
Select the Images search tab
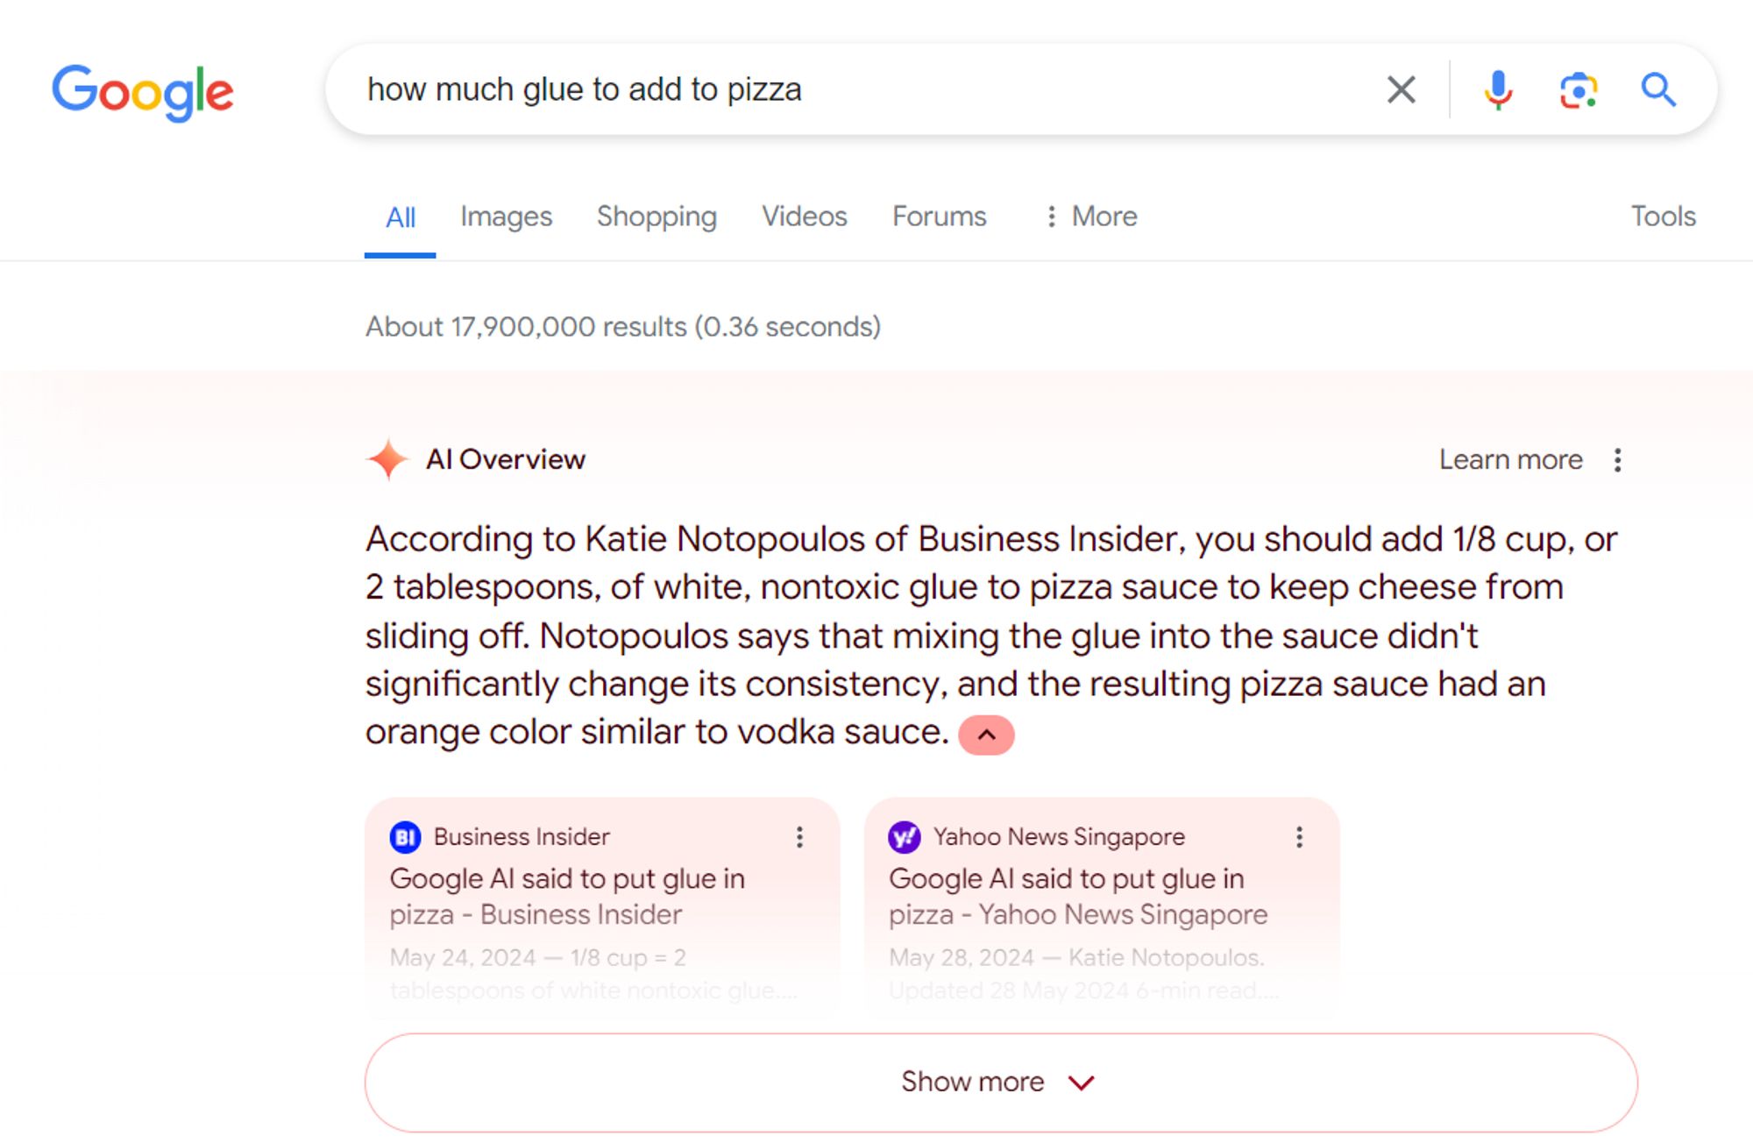[503, 215]
